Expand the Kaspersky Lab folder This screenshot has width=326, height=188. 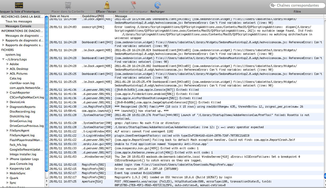[x=8, y=168]
